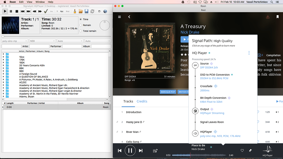Switch to the Credits tab
Viewport: 283px width, 159px height.
(142, 101)
